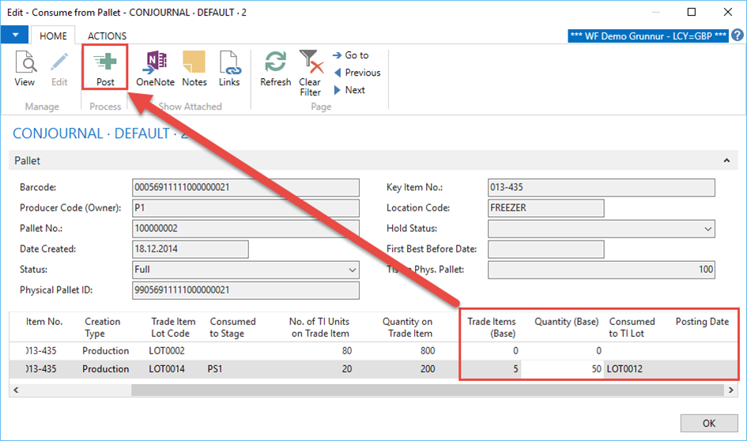
Task: Collapse the Pallet section chevron
Action: [x=726, y=161]
